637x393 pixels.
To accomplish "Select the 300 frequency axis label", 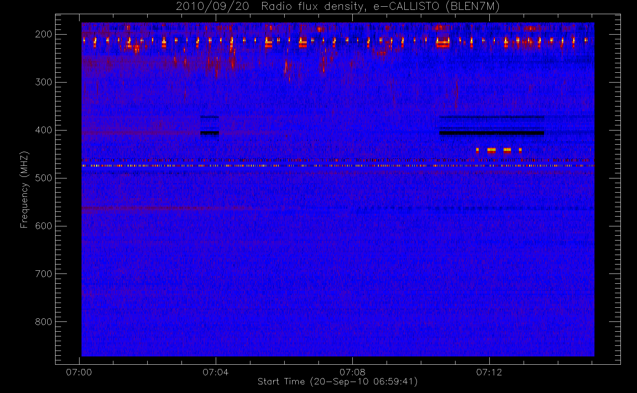I will (x=44, y=82).
